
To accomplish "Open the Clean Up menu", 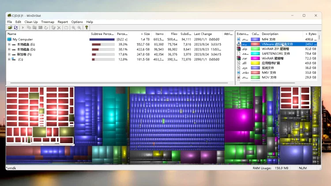I will (x=31, y=22).
